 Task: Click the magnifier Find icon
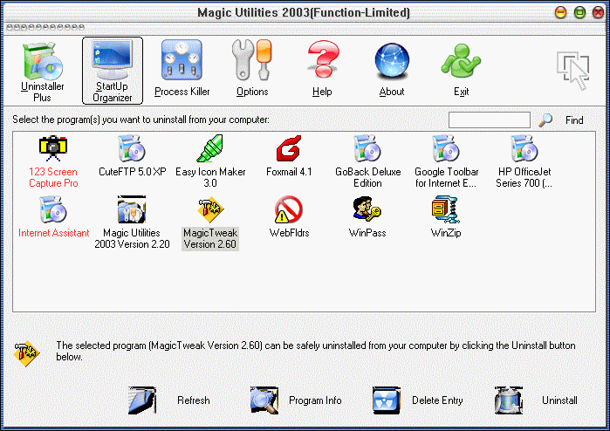pyautogui.click(x=545, y=120)
